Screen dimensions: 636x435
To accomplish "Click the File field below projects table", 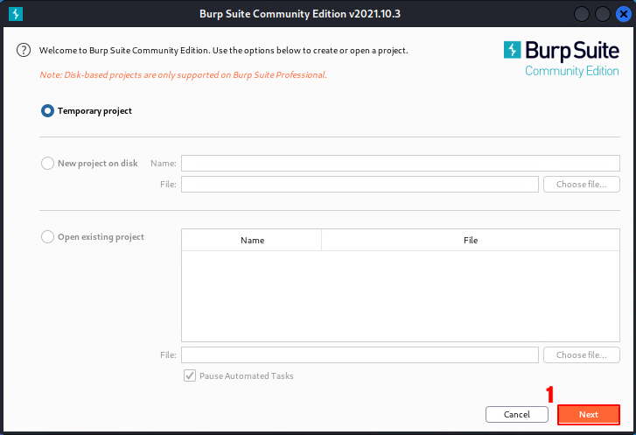I will pos(360,354).
